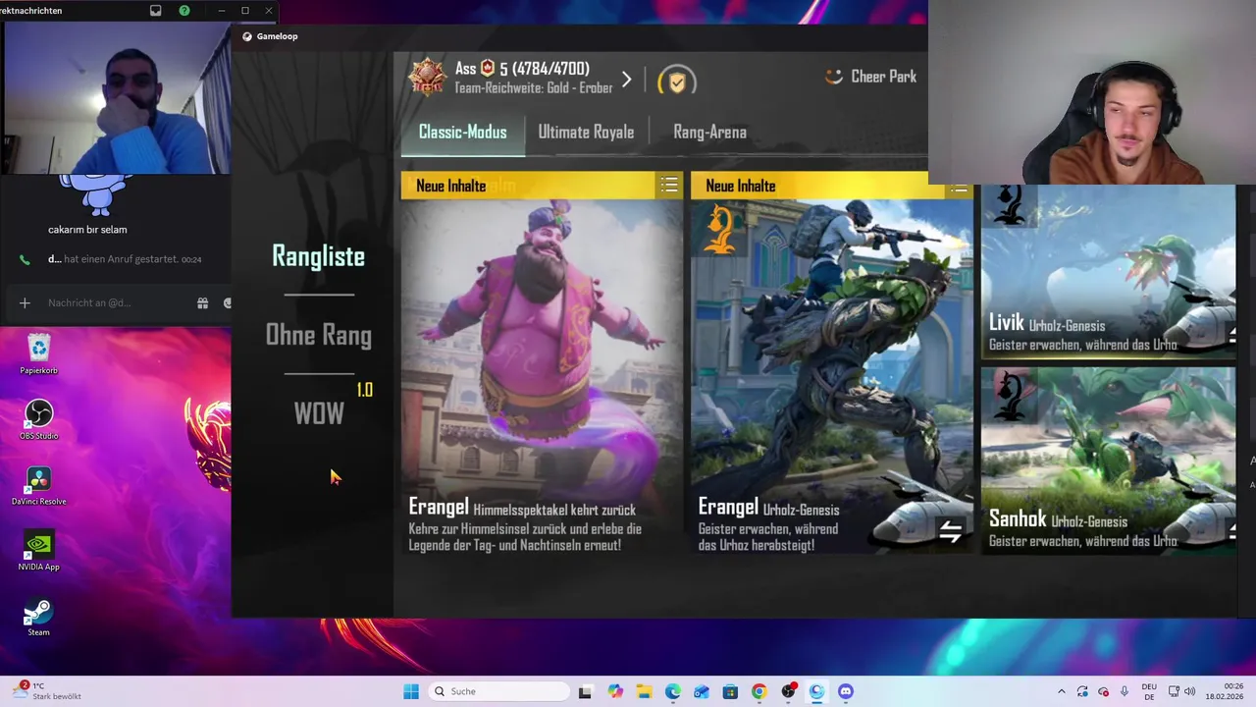This screenshot has height=707, width=1256.
Task: Click the Ass 5 (4784/4700) rank text
Action: point(522,69)
